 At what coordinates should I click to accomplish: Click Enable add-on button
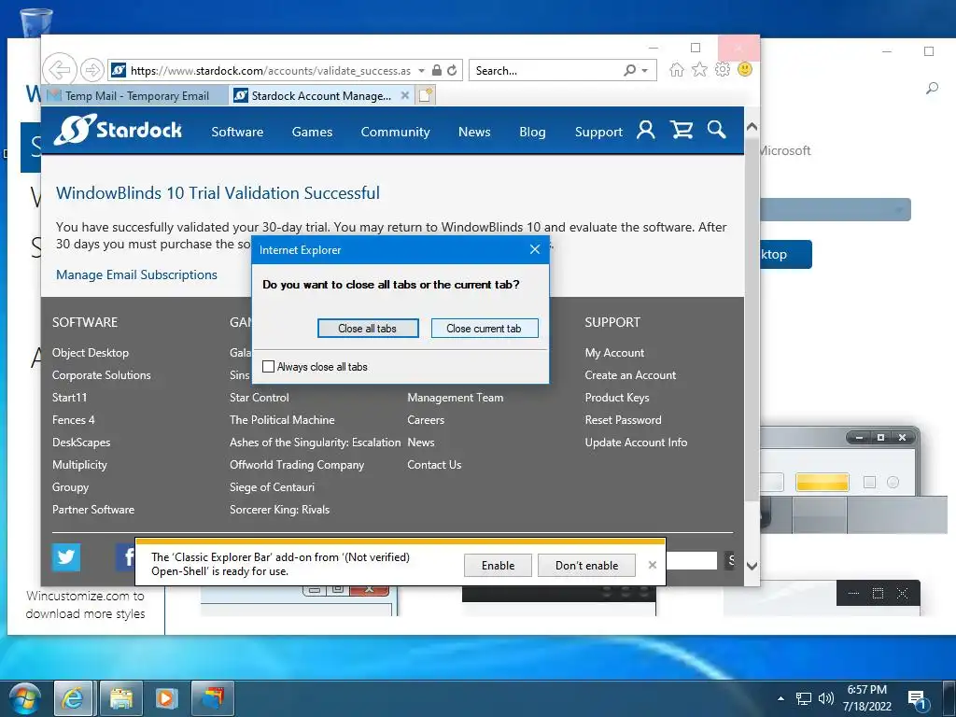pyautogui.click(x=498, y=565)
